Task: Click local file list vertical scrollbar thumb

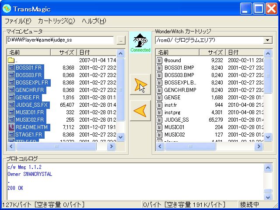Action: (121, 89)
